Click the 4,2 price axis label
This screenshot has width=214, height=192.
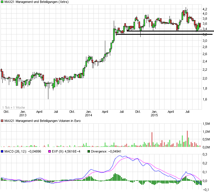point(205,9)
